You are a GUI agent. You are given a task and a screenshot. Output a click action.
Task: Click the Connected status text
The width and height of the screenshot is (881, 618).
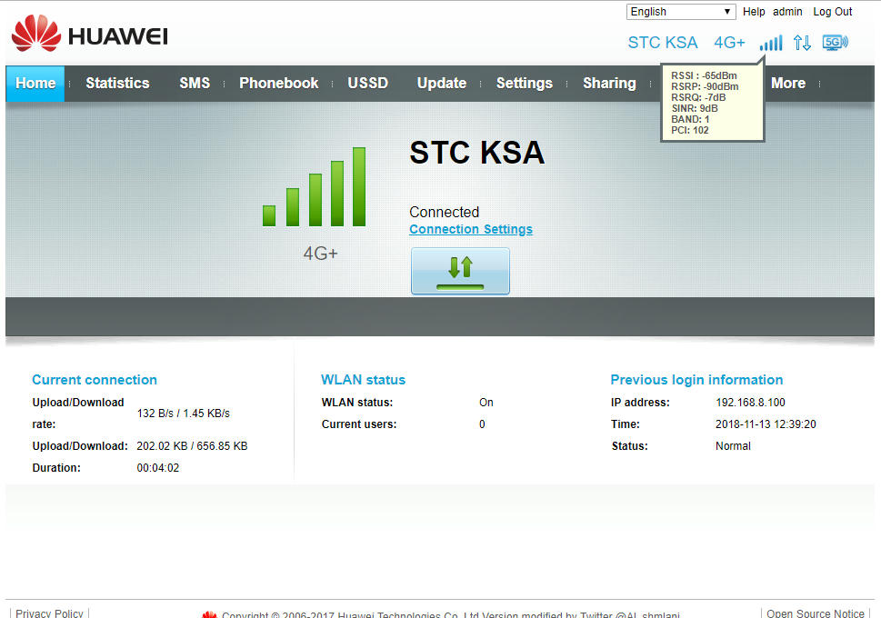[444, 212]
